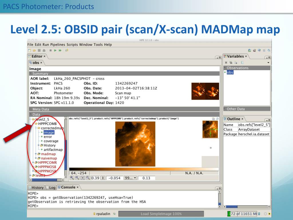This screenshot has height=220, width=293.
Task: Click the fit-to-window zoom icon
Action: 82,178
